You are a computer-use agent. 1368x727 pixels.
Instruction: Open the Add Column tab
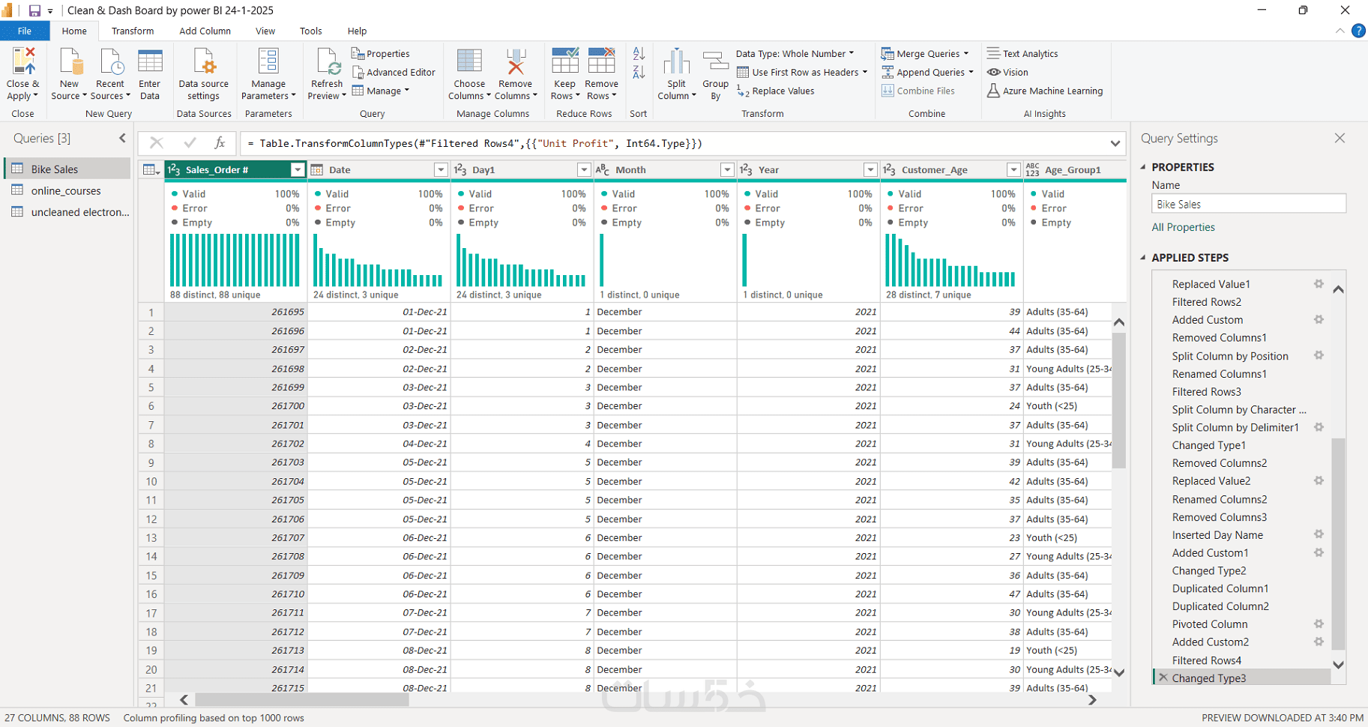[205, 31]
